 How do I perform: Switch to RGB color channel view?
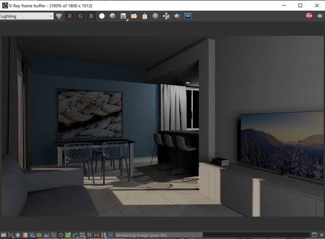(59, 16)
